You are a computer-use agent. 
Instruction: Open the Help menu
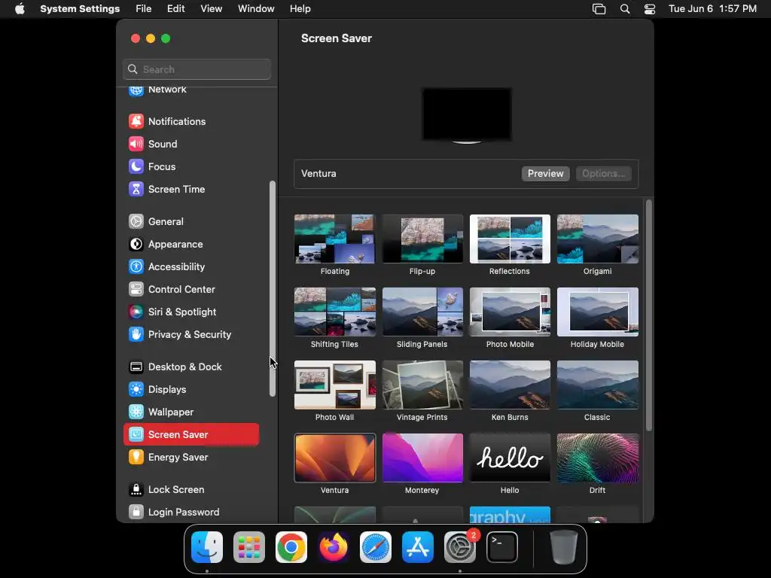pos(300,9)
